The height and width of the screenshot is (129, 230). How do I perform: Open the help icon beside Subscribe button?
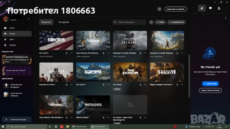click(159, 9)
